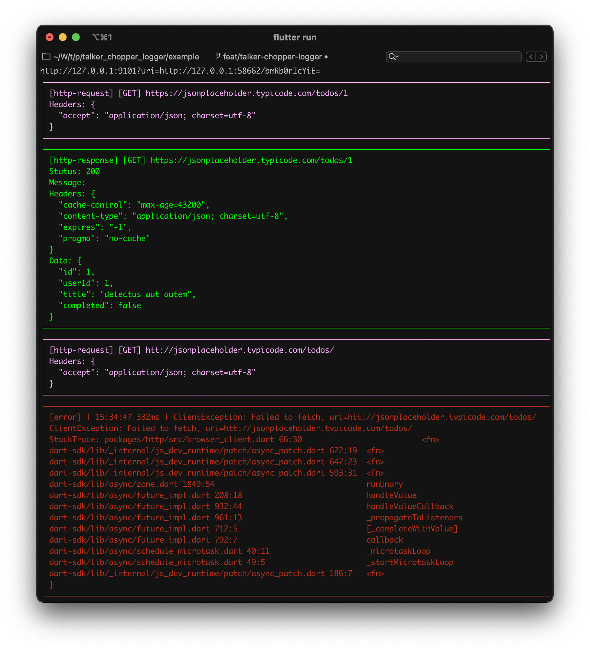This screenshot has height=651, width=590.
Task: Click the 15:34:47 332ms timestamp
Action: point(127,417)
